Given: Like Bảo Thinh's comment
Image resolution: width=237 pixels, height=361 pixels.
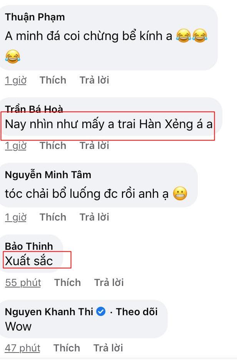Looking at the screenshot, I should [67, 282].
